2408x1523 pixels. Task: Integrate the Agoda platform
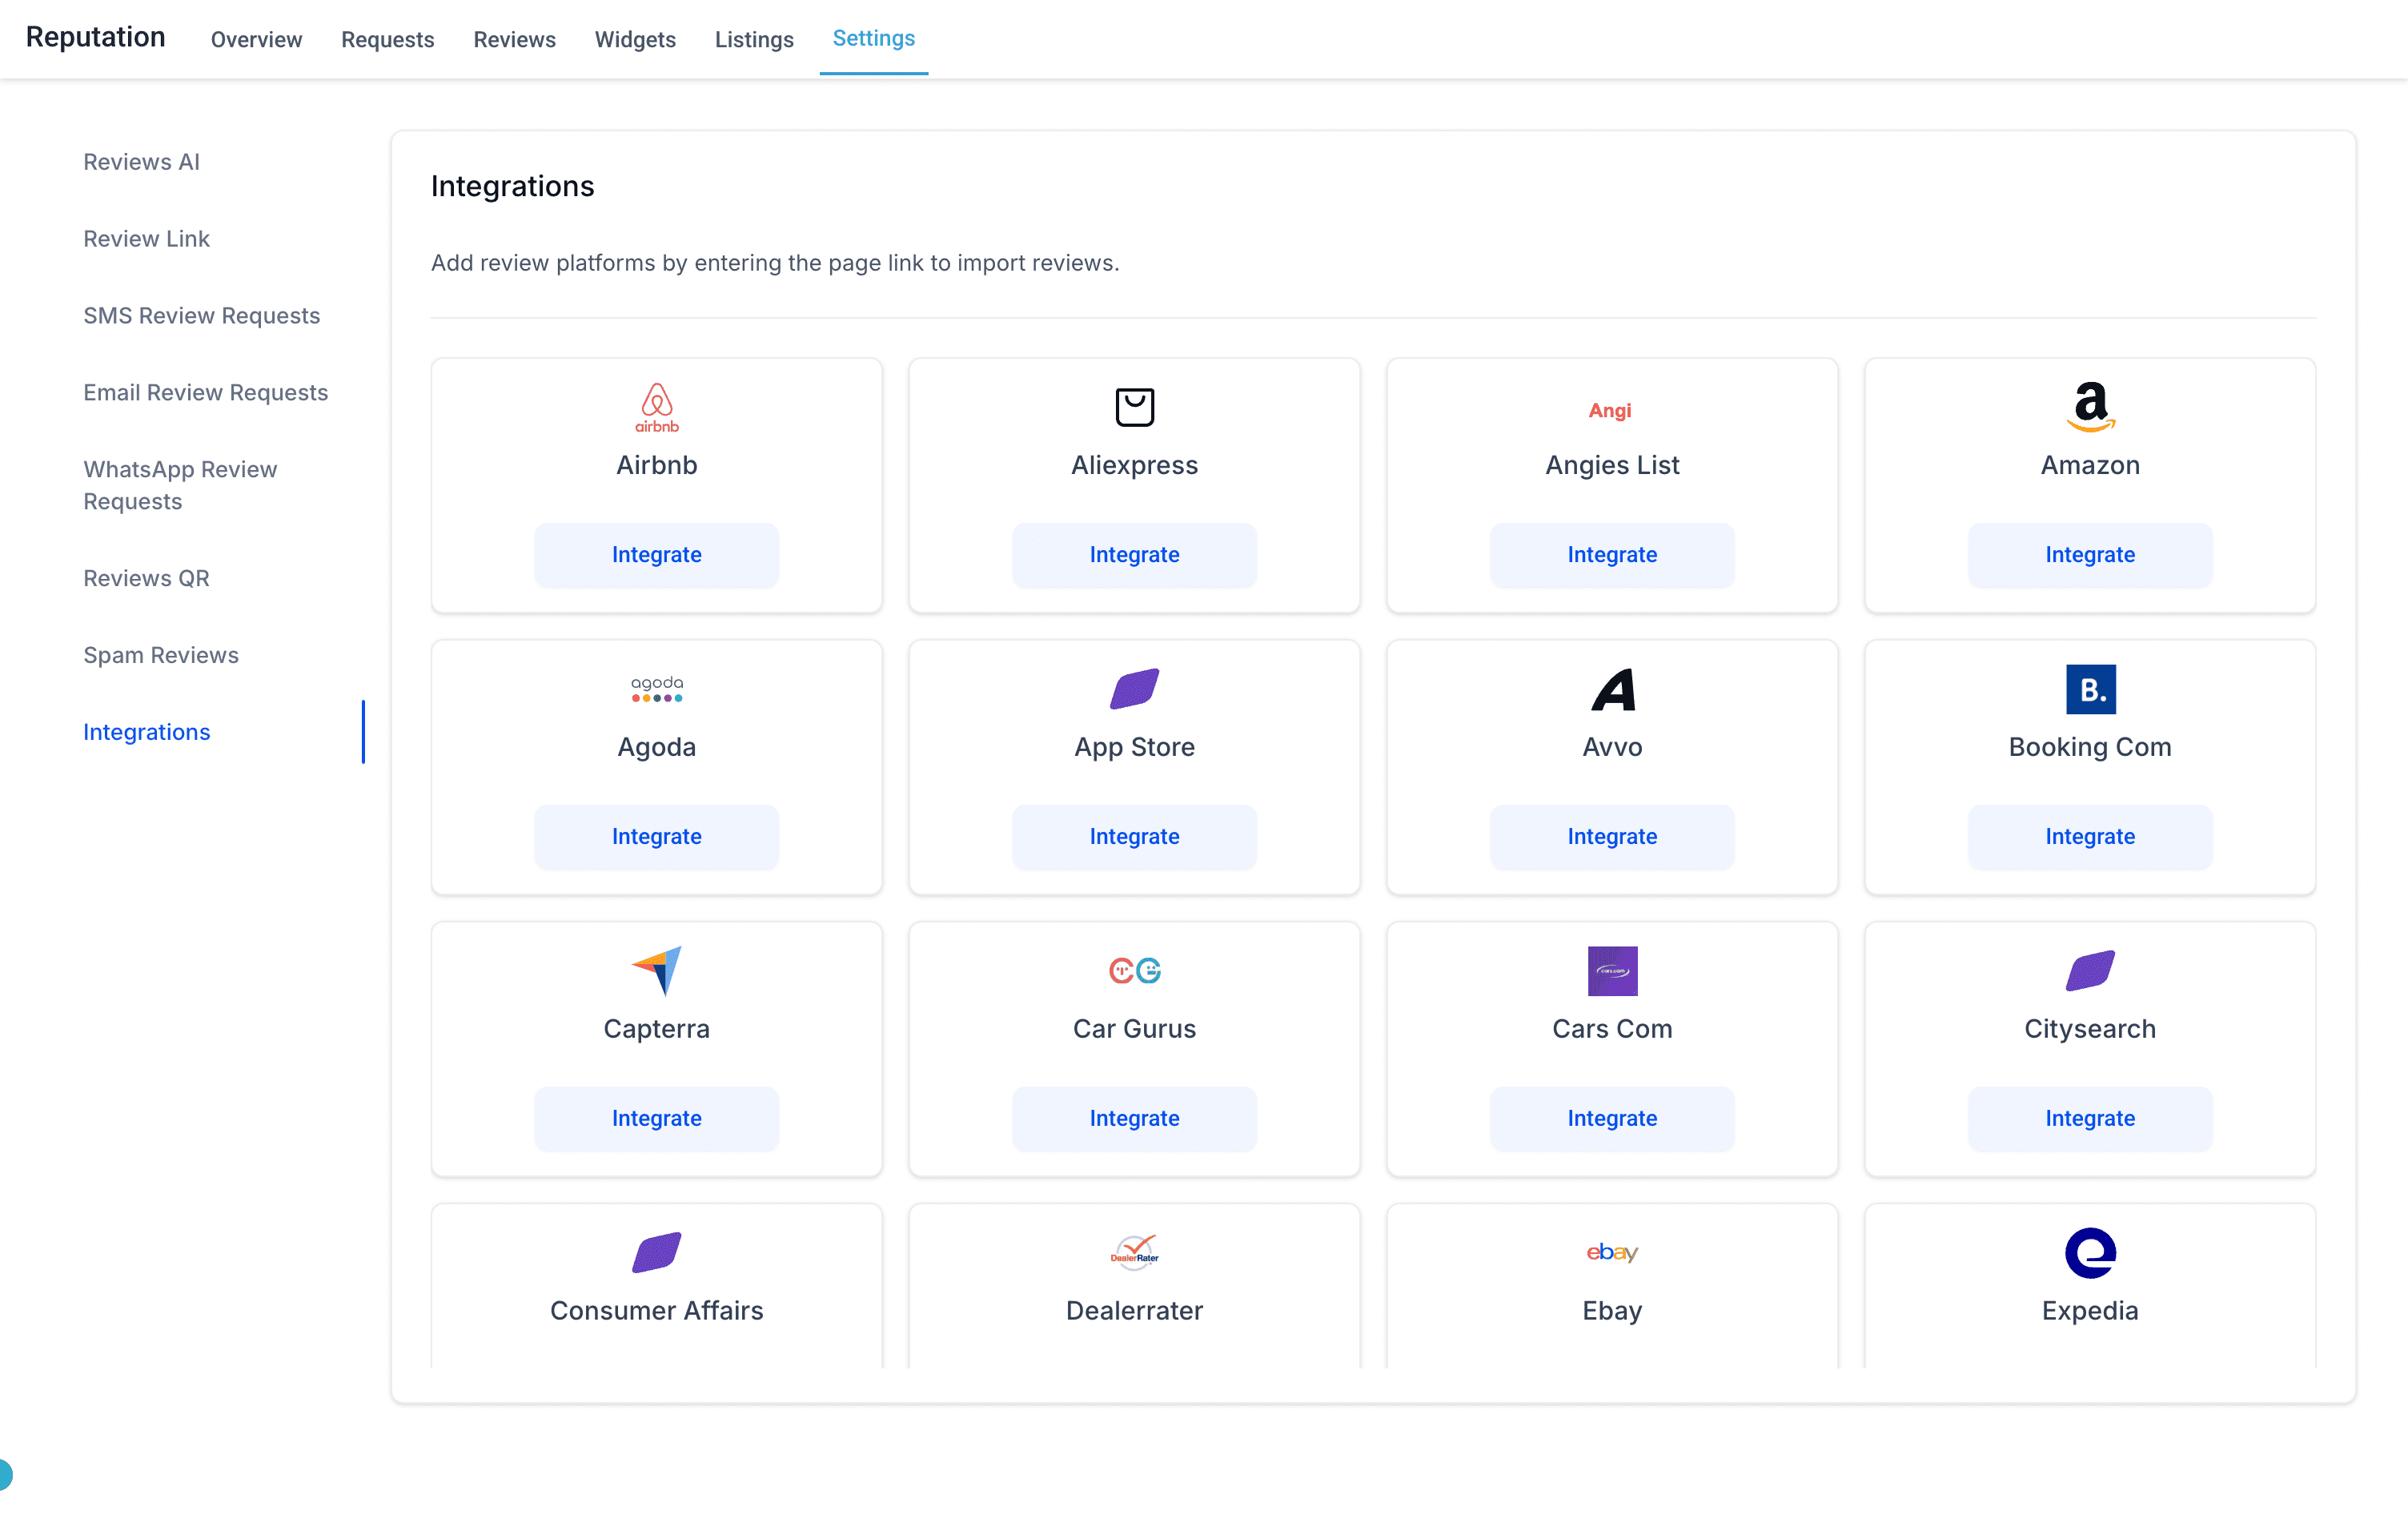click(656, 837)
